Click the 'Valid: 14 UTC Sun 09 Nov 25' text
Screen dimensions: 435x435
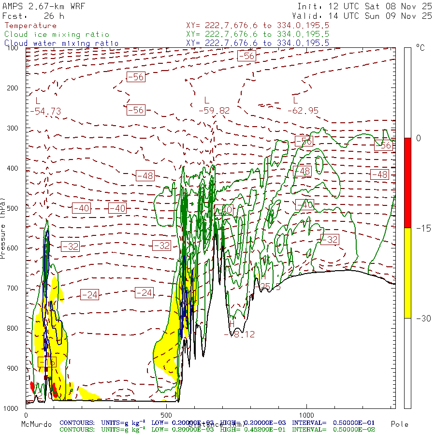click(362, 16)
